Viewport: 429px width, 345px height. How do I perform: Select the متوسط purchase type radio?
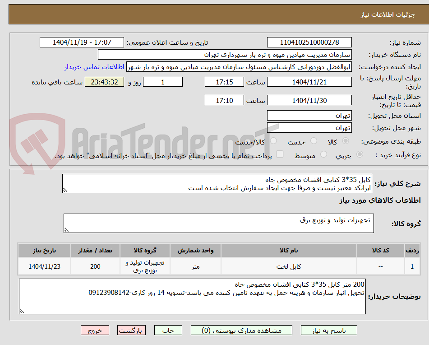pyautogui.click(x=323, y=154)
